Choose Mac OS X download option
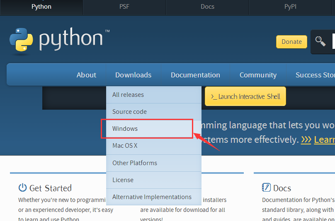The image size is (335, 221). click(x=125, y=146)
